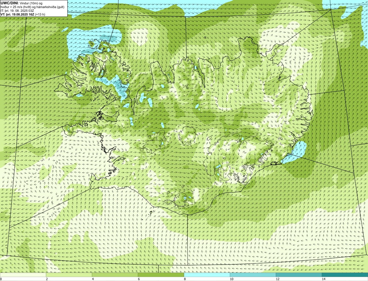Click the legend tick label "2"
This screenshot has height=281, width=368.
(x=47, y=279)
